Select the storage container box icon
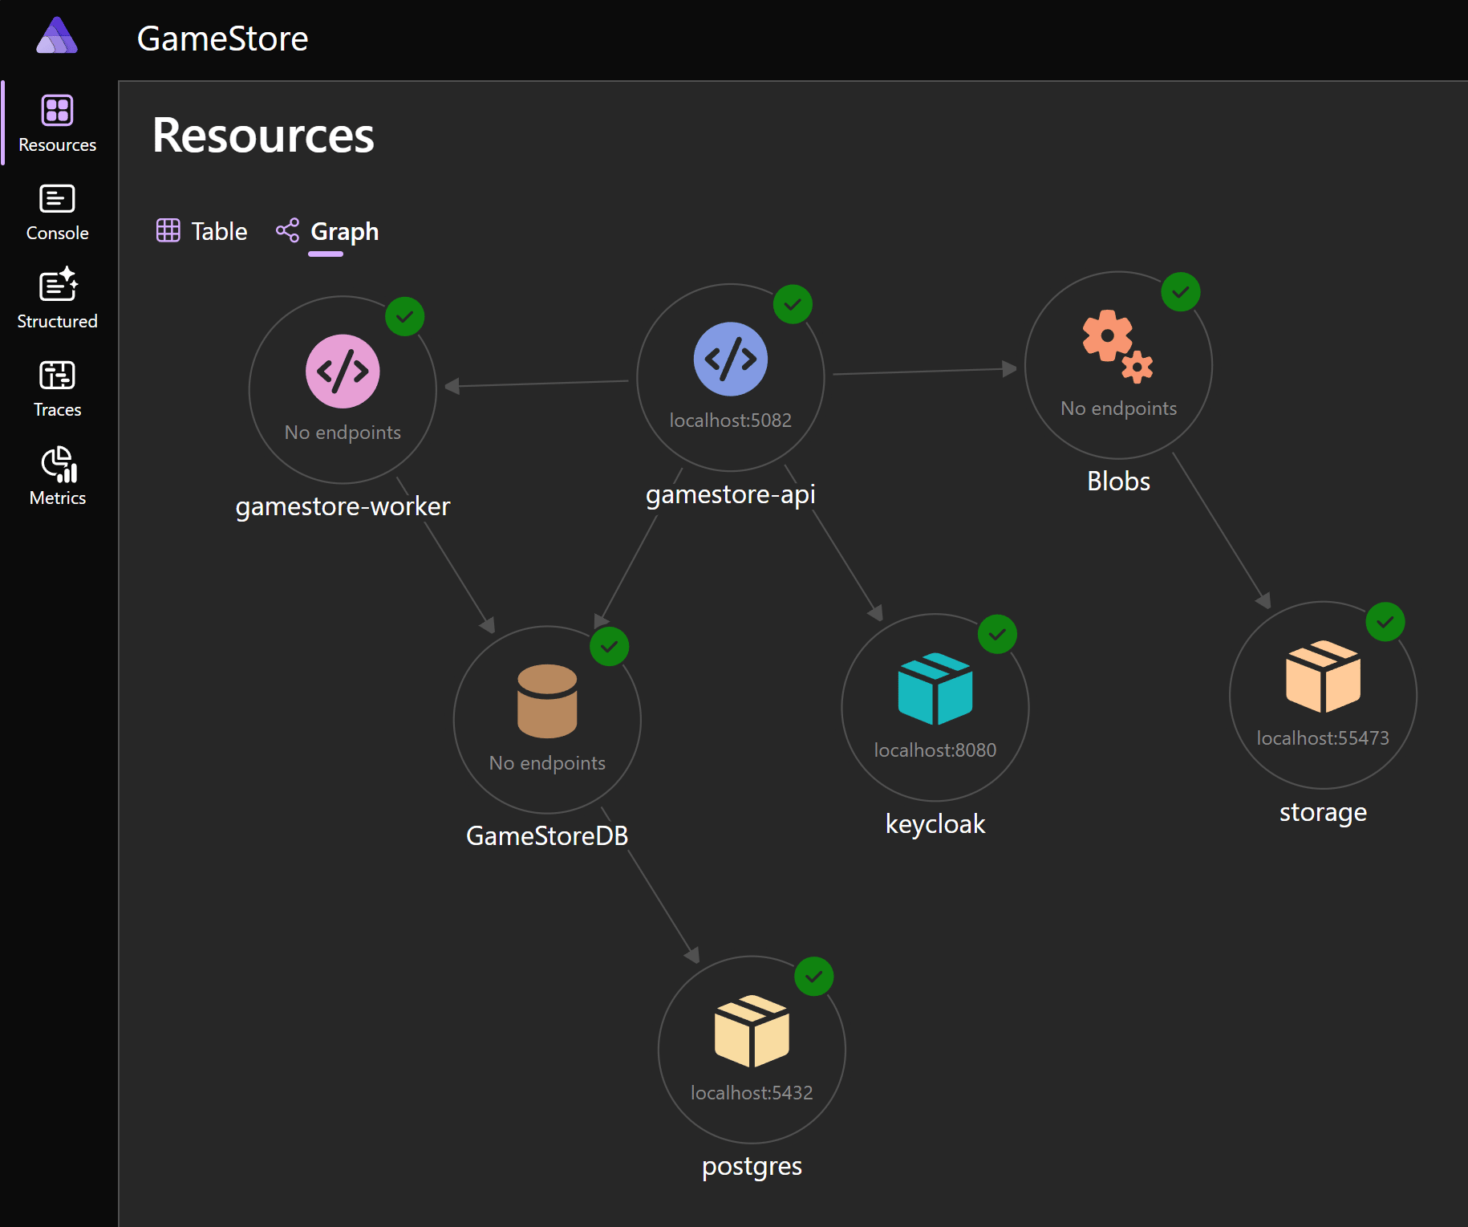Viewport: 1468px width, 1227px height. [1324, 676]
